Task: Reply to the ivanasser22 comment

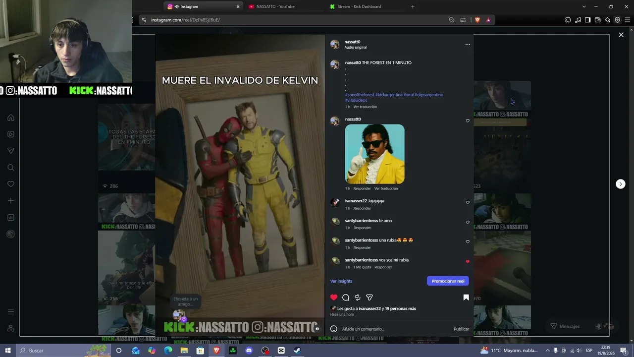Action: (x=362, y=208)
